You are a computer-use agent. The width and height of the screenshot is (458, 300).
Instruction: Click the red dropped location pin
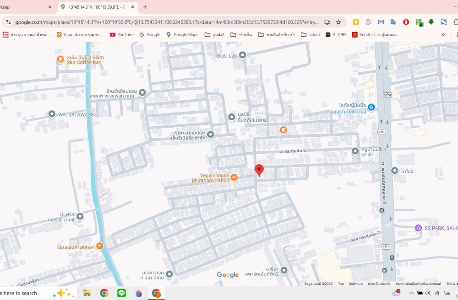coord(259,170)
